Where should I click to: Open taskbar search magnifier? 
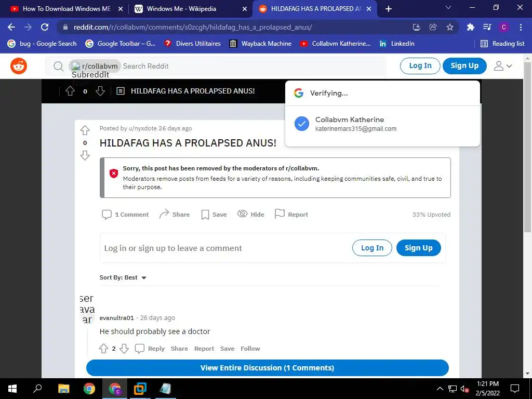tap(37, 389)
